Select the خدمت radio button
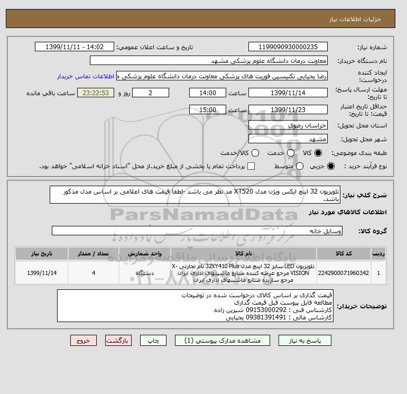The width and height of the screenshot is (407, 394). click(291, 153)
